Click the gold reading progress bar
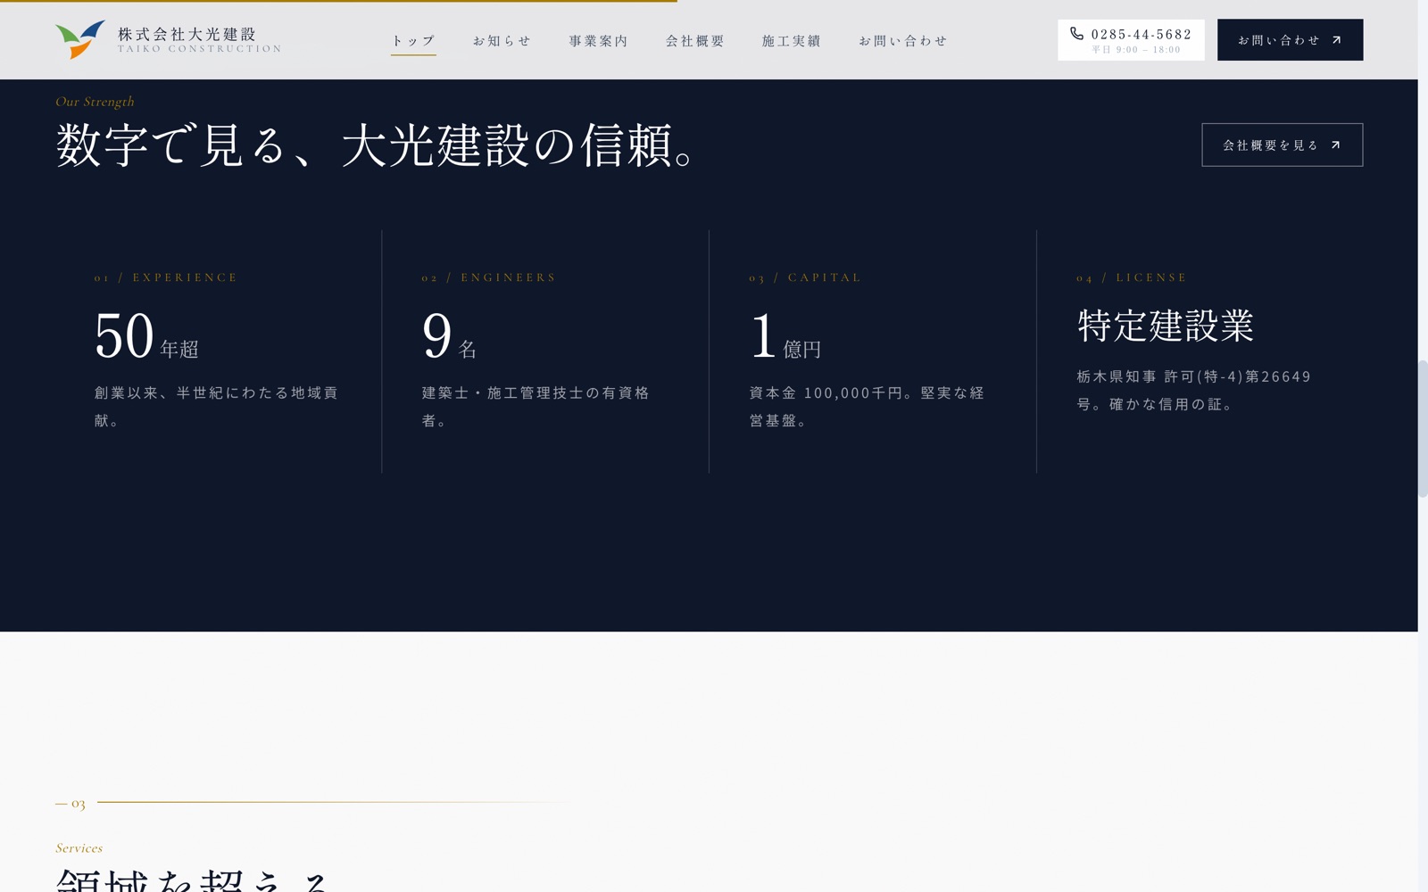 point(338,1)
